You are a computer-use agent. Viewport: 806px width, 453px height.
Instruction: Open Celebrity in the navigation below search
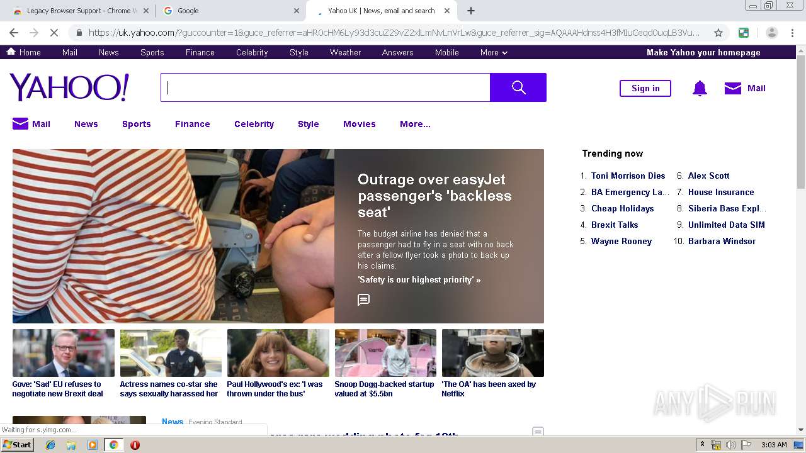pyautogui.click(x=254, y=124)
